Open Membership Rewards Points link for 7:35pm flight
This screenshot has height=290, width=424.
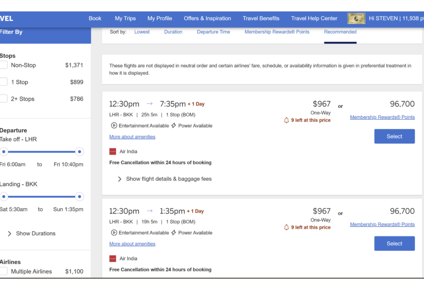pos(382,117)
